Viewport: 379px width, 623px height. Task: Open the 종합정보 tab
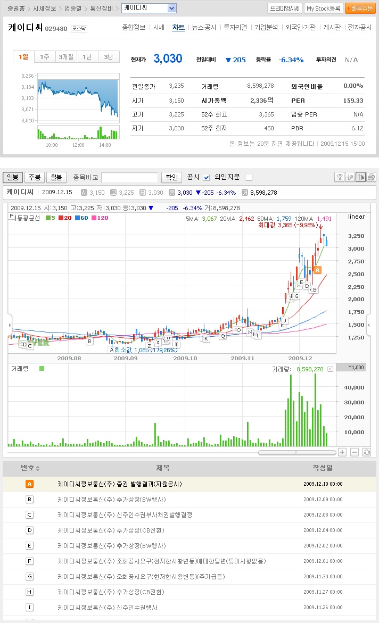click(134, 28)
